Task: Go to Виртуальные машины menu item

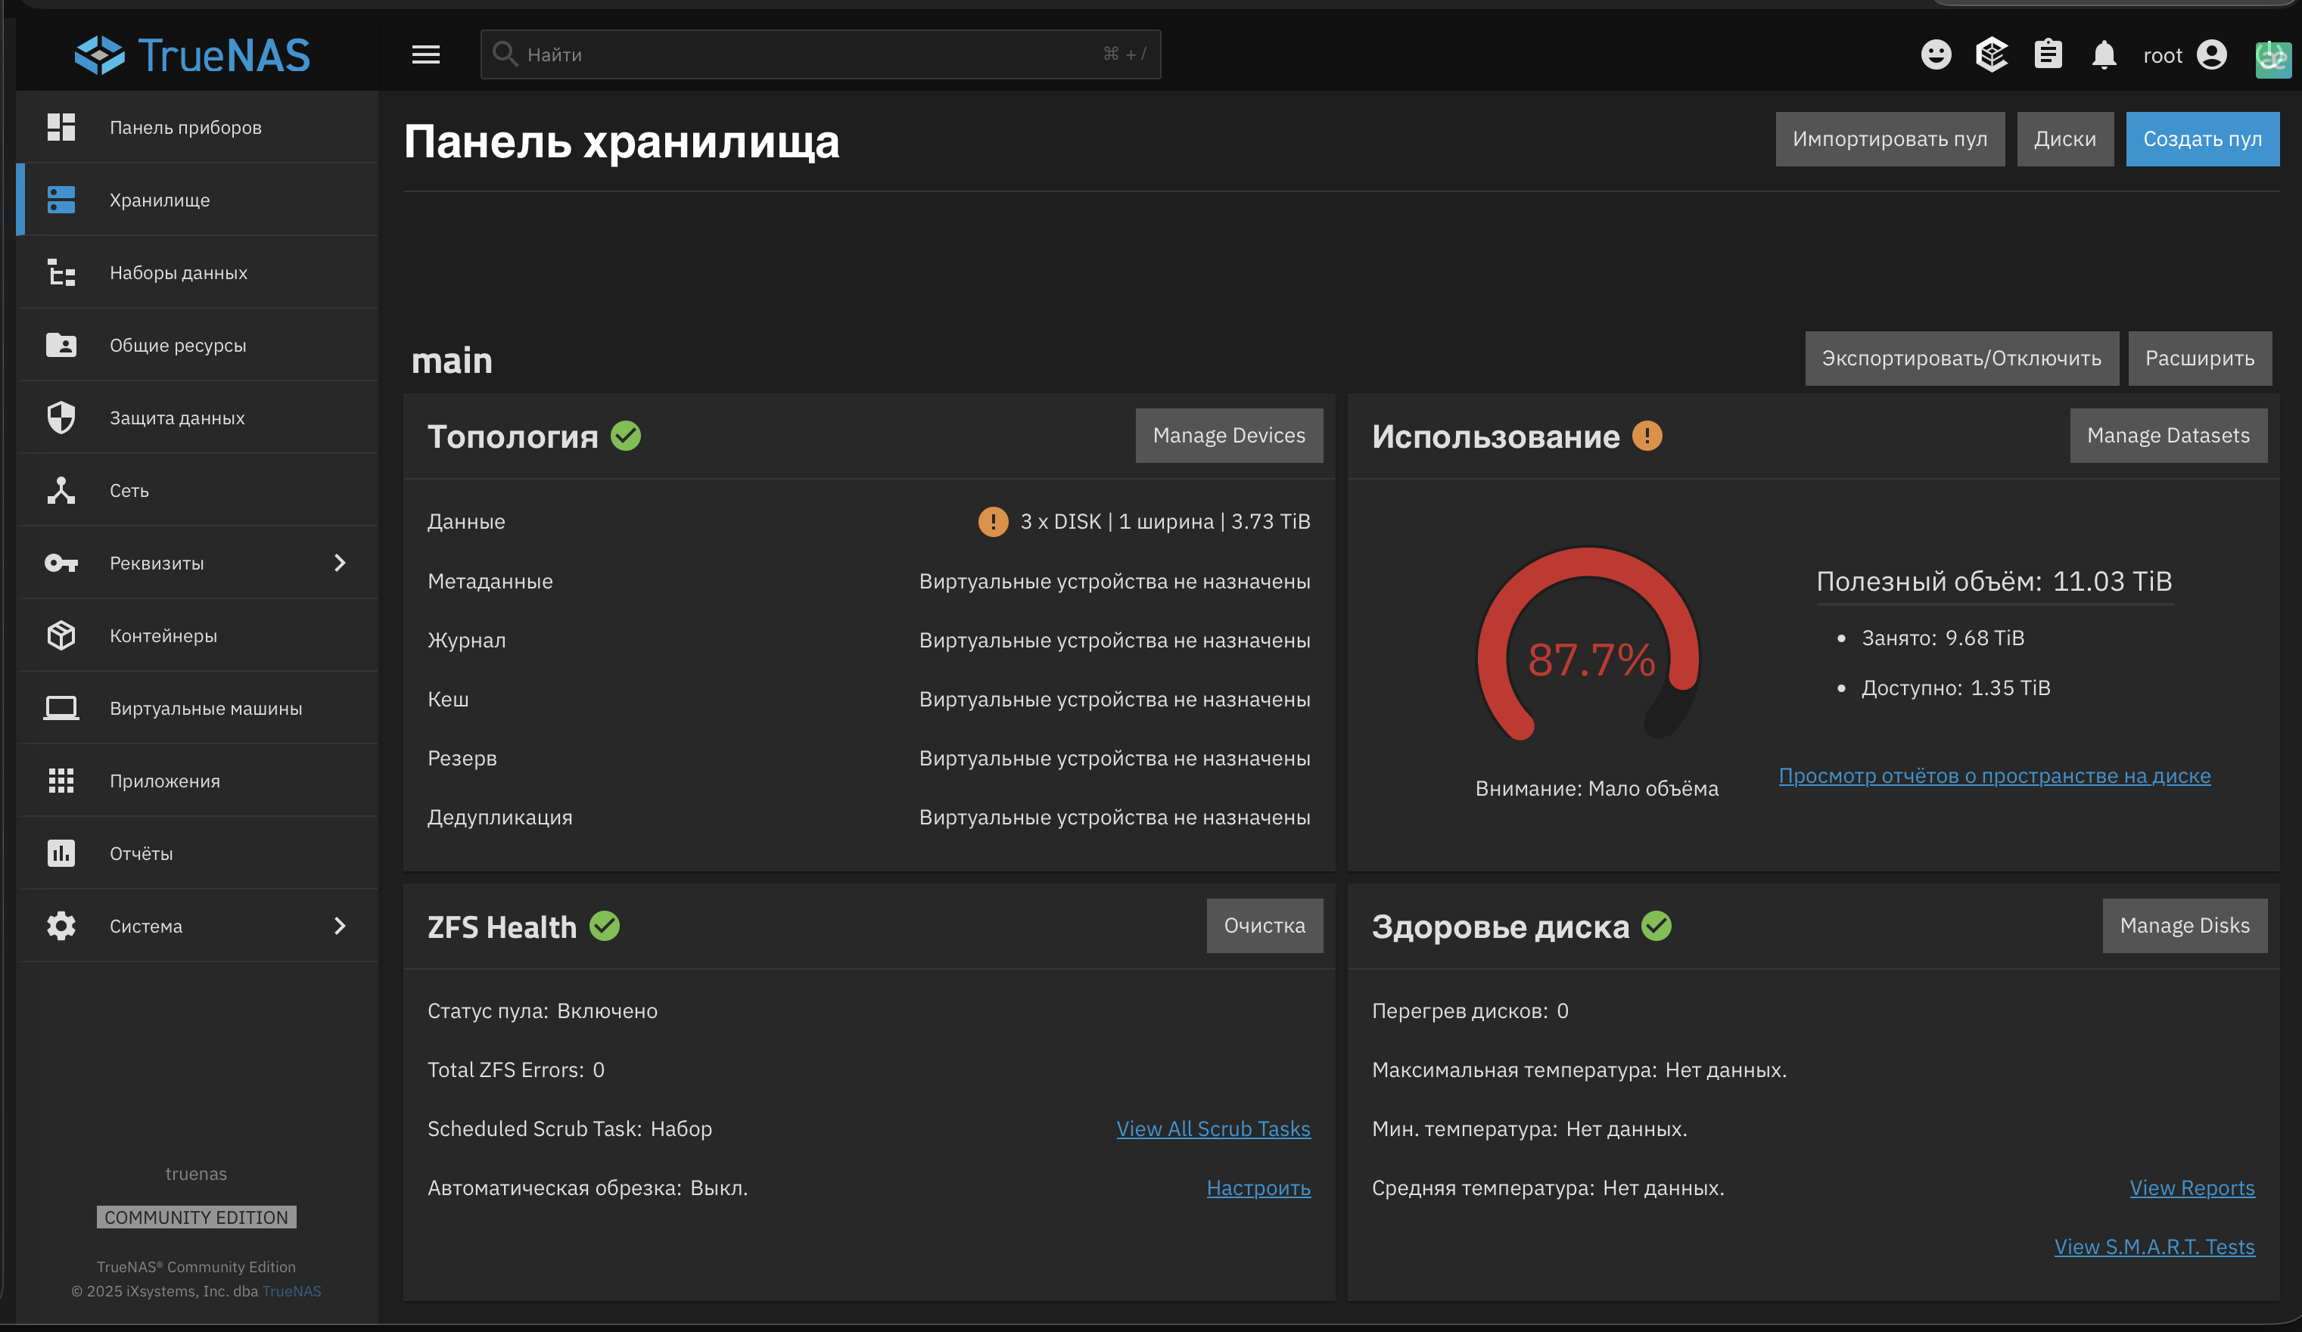Action: pyautogui.click(x=206, y=709)
